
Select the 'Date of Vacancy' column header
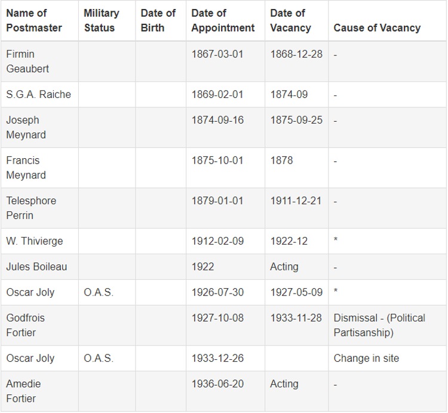tap(290, 20)
